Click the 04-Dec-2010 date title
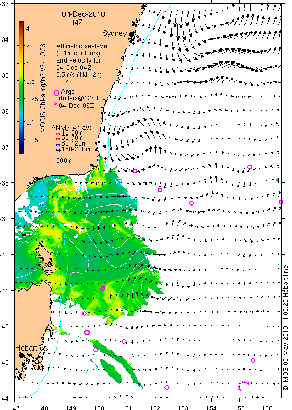Viewport: 292px width, 410px height. coord(84,14)
